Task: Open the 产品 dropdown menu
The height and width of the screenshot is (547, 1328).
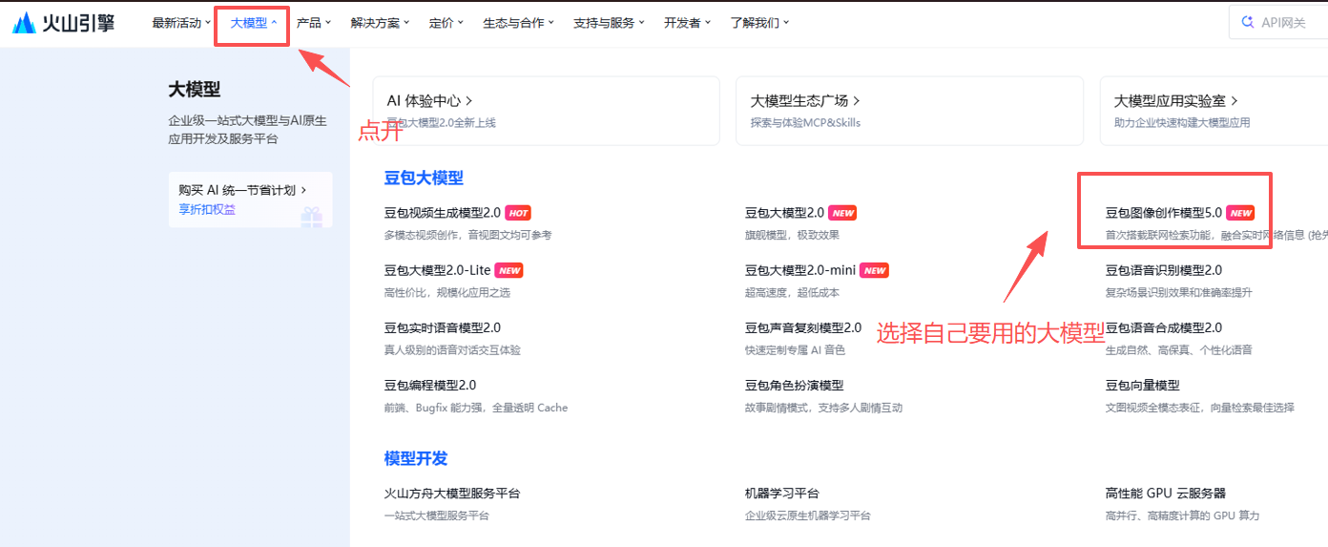Action: 313,23
